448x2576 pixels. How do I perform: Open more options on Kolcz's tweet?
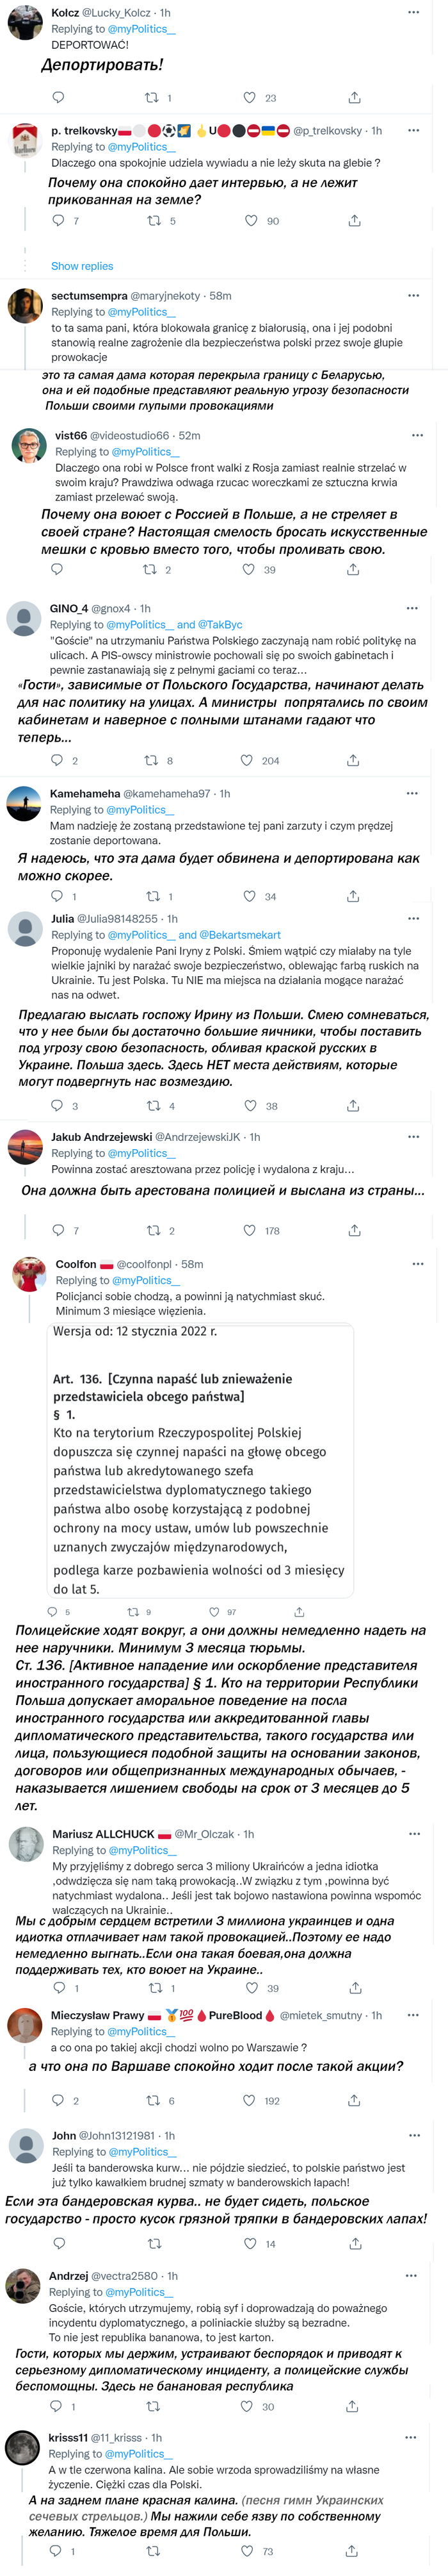pos(414,12)
